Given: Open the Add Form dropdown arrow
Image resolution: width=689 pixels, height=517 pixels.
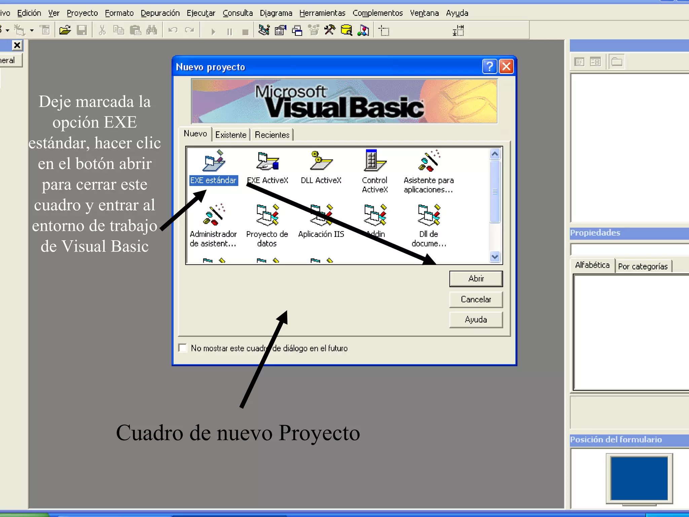Looking at the screenshot, I should pyautogui.click(x=32, y=31).
